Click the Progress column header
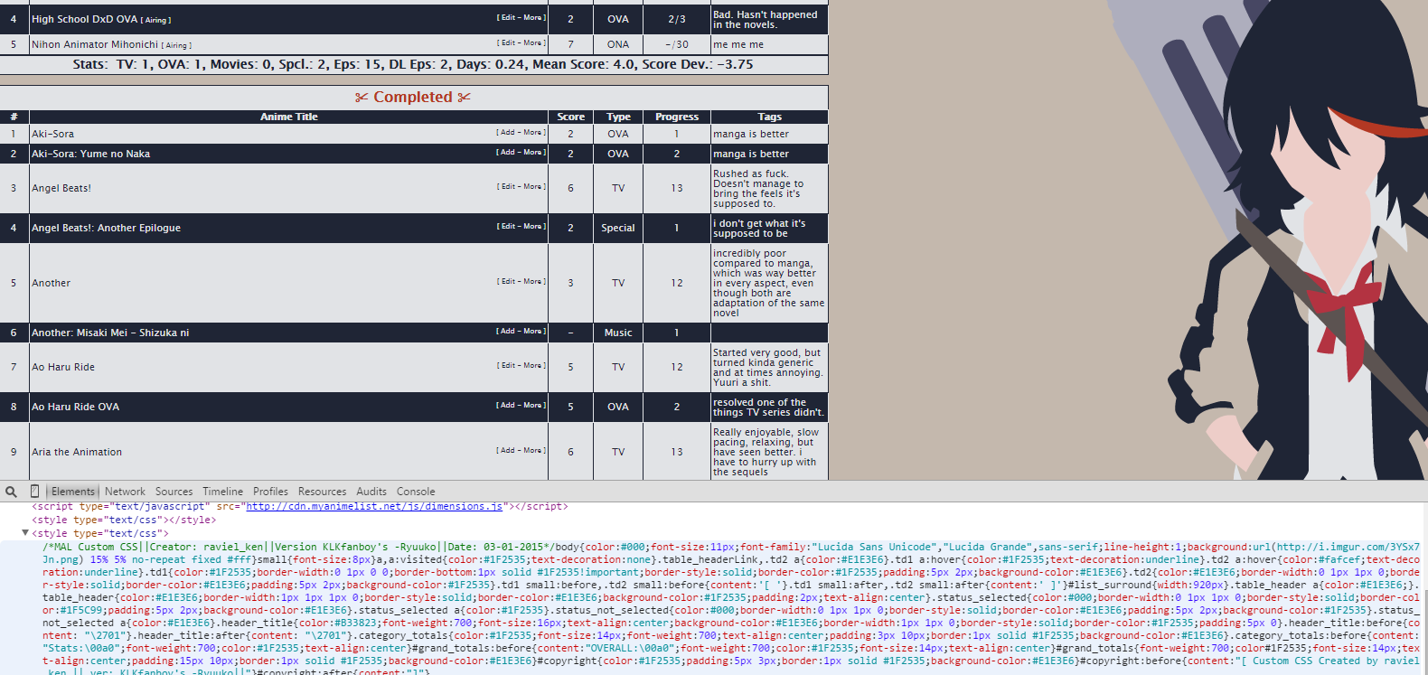The height and width of the screenshot is (675, 1428). 676,117
